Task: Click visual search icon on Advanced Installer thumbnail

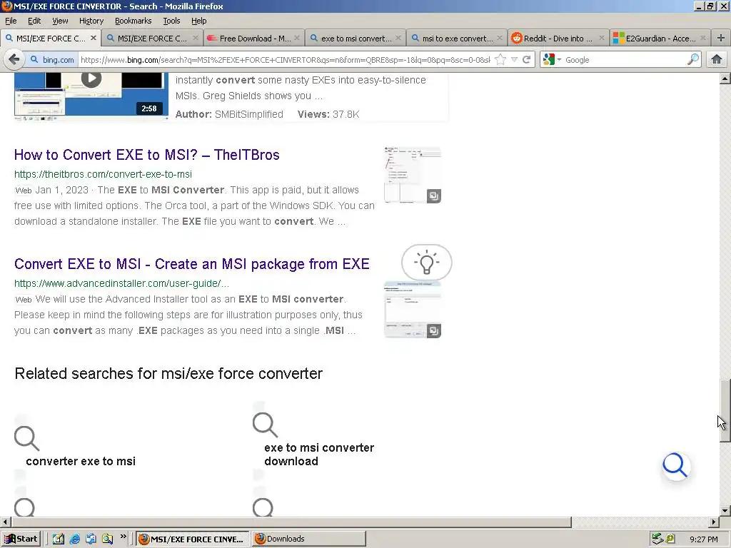Action: (x=433, y=330)
